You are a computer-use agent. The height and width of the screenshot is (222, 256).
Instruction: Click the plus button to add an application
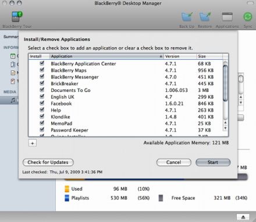click(33, 144)
